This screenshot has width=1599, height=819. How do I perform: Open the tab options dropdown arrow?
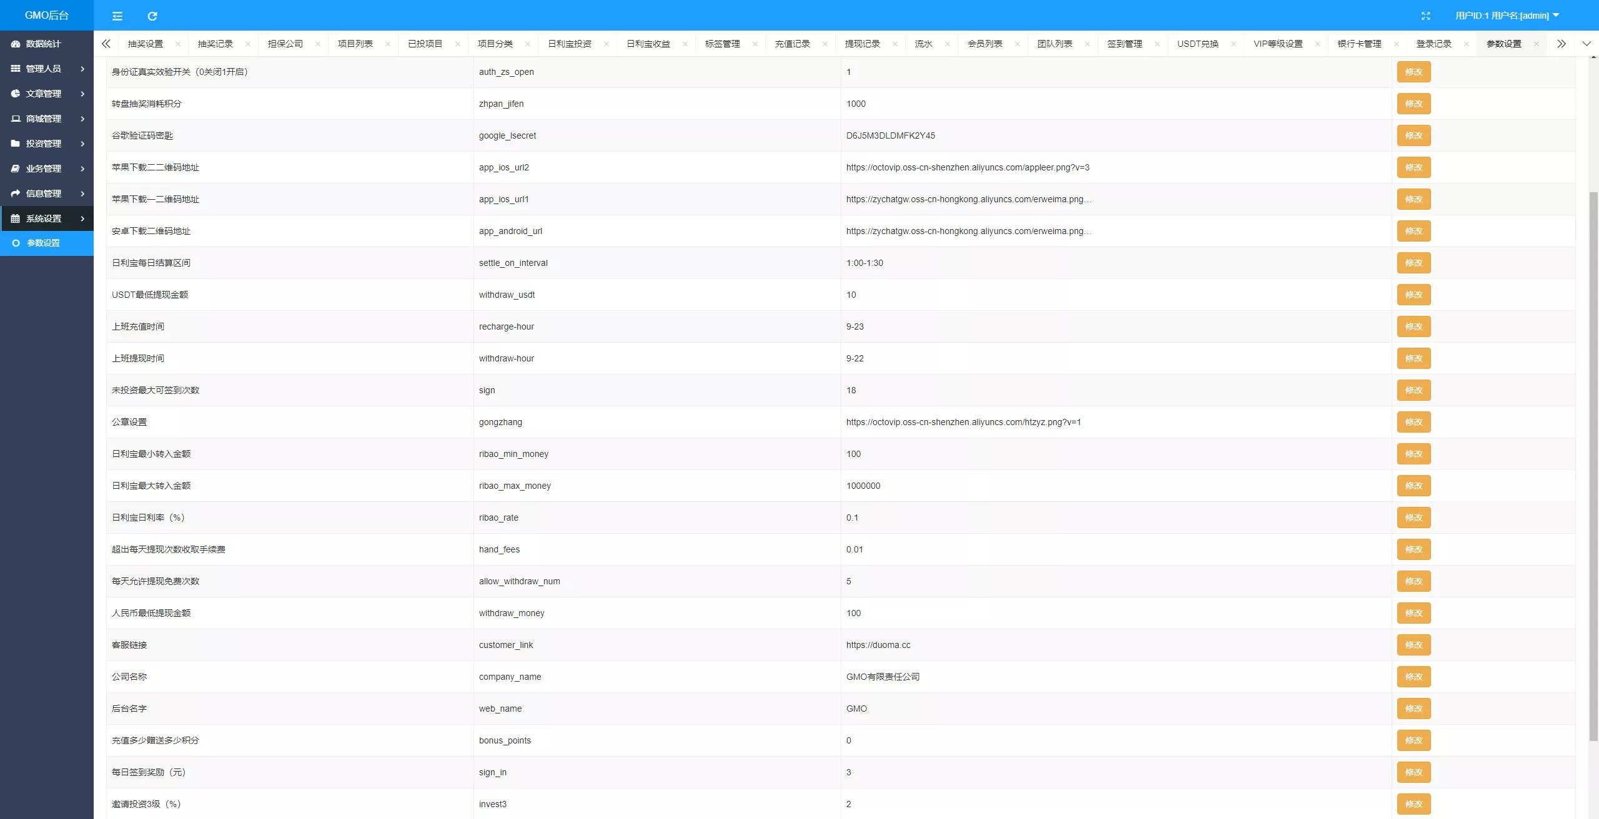coord(1587,44)
